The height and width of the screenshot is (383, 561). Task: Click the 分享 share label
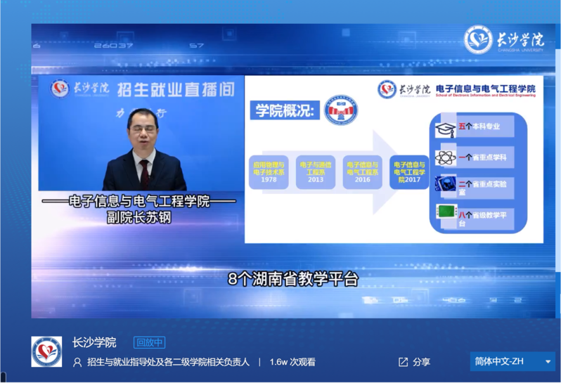click(x=421, y=362)
